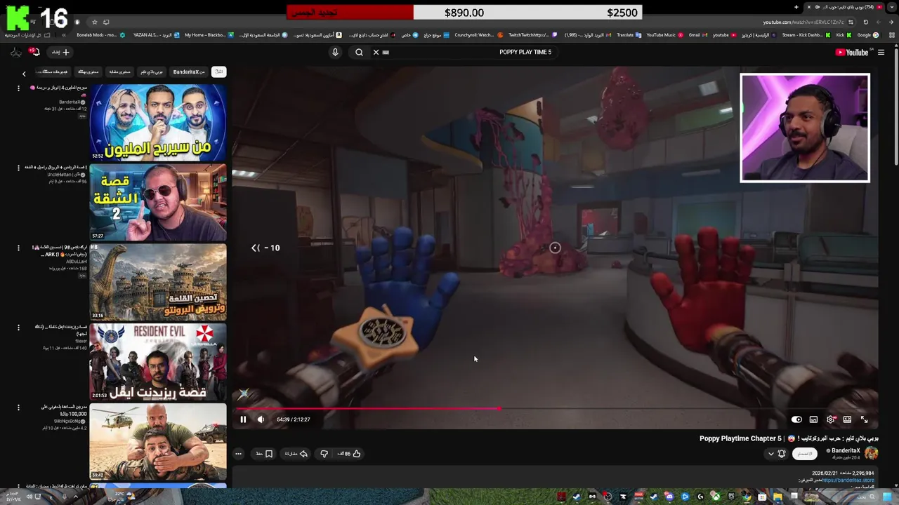Select the 'بوبي بلاي تايم' filter chip
The height and width of the screenshot is (505, 899).
coord(152,72)
